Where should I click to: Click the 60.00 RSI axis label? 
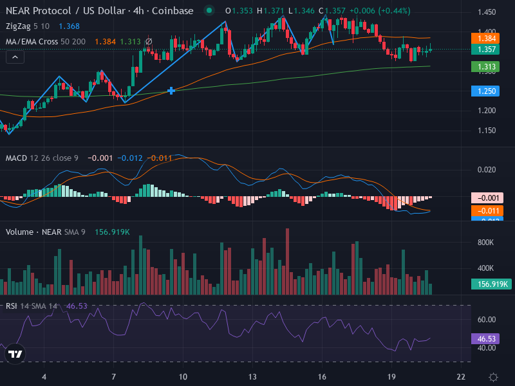pyautogui.click(x=487, y=320)
